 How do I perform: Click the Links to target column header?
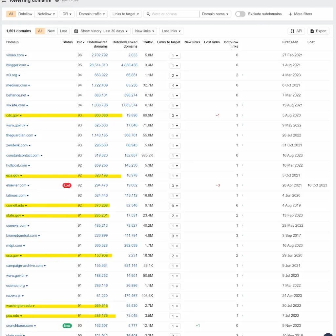coord(169,42)
